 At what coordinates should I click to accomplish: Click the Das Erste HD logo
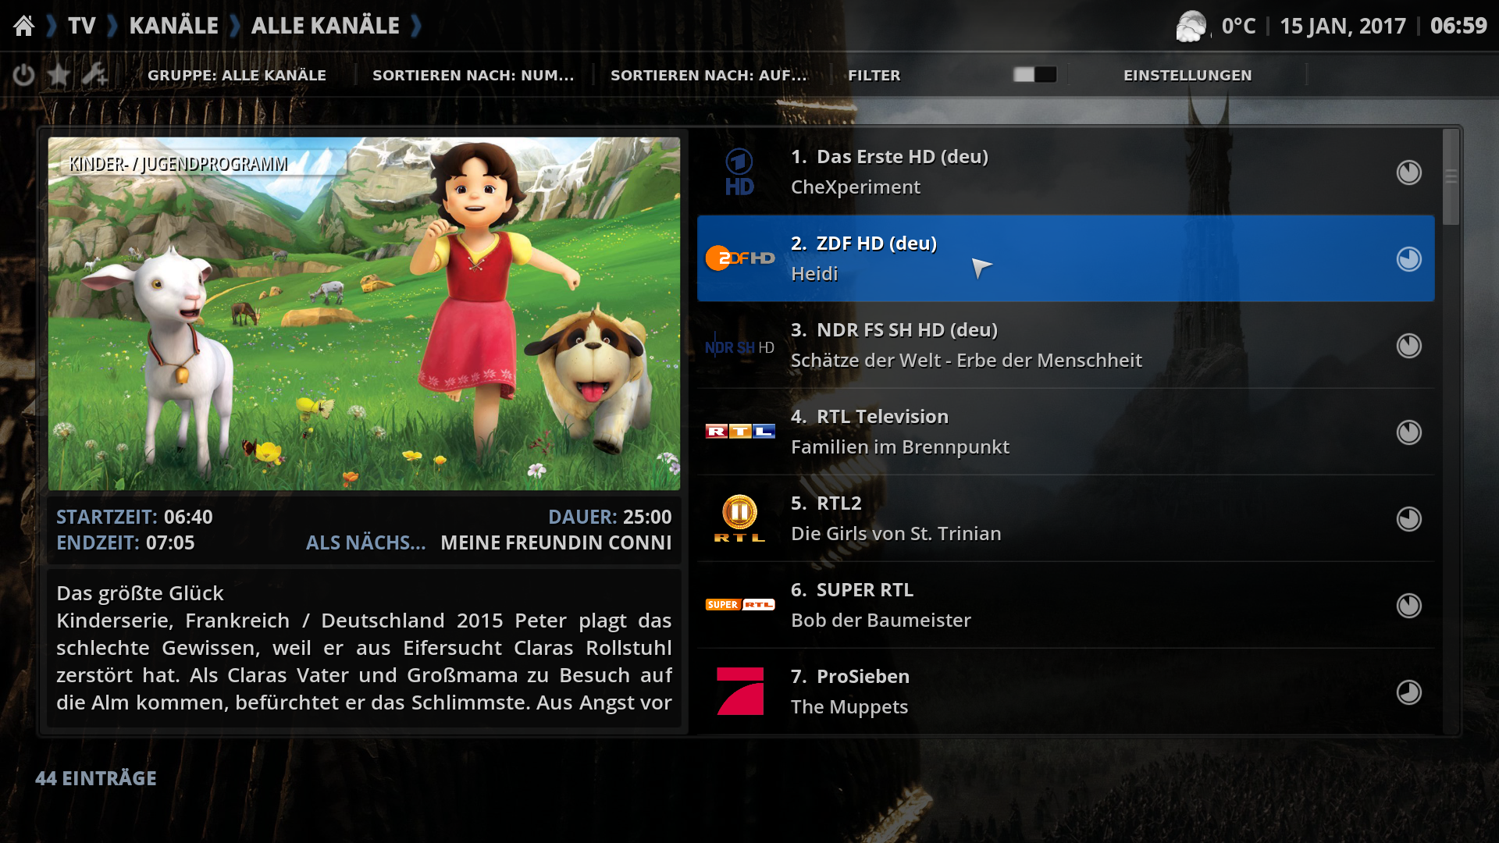pyautogui.click(x=740, y=173)
